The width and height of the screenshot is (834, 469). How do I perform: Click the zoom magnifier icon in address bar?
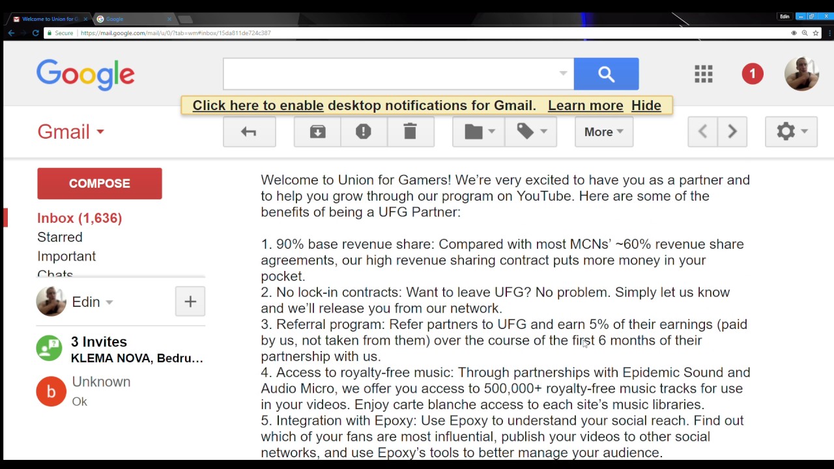click(805, 33)
